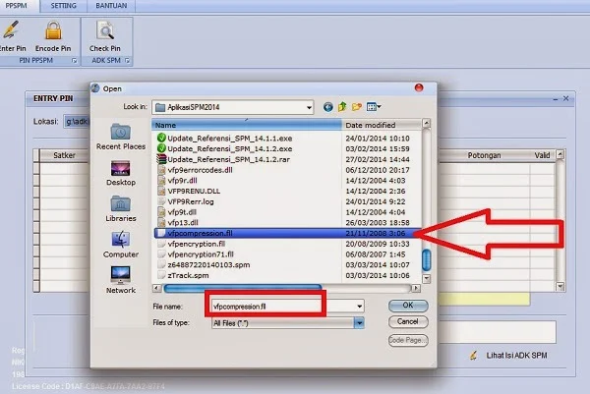The width and height of the screenshot is (590, 394).
Task: Select vfpcompression.fll file row
Action: pos(287,233)
